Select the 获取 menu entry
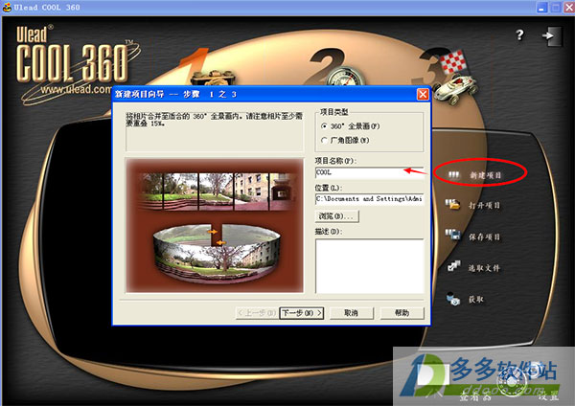 pos(476,300)
